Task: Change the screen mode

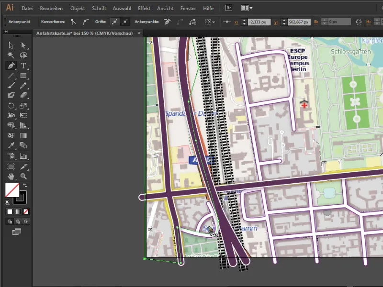Action: coord(17,232)
